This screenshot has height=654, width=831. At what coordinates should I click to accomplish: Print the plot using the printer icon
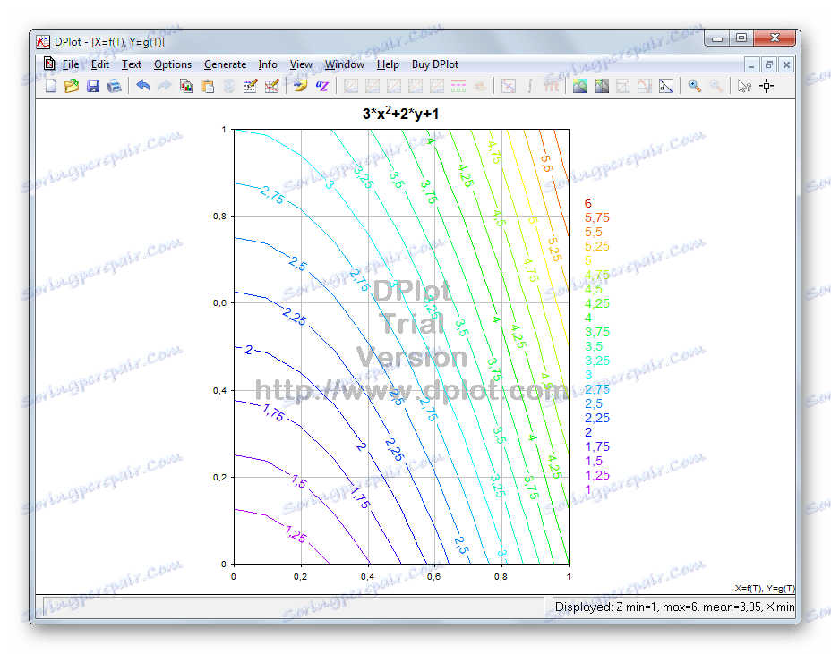tap(115, 86)
